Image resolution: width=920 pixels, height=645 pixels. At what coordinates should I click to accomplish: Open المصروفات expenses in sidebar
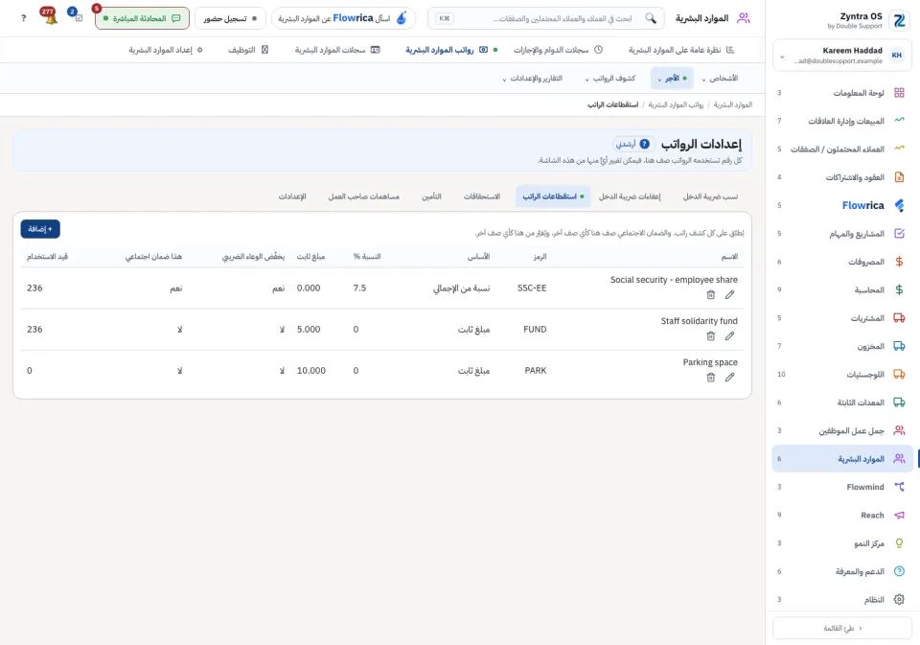coord(842,262)
